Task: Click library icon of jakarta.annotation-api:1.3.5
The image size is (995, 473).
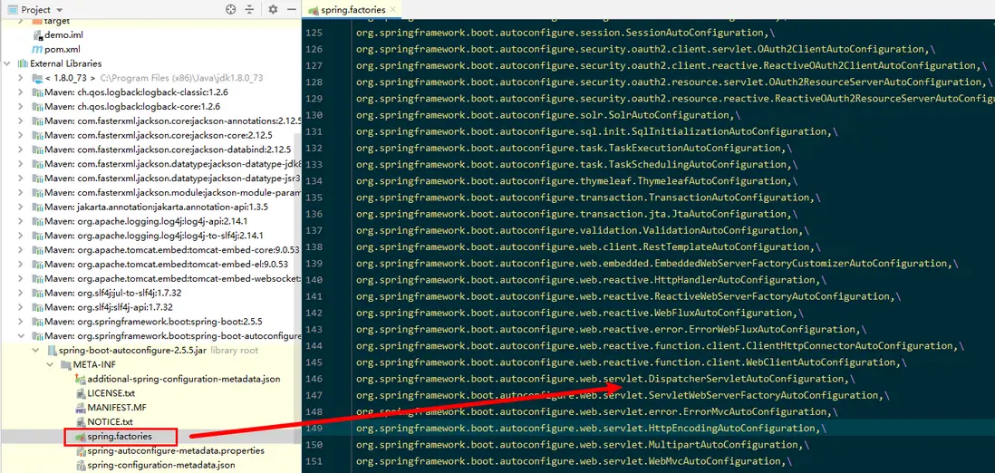Action: pyautogui.click(x=37, y=207)
